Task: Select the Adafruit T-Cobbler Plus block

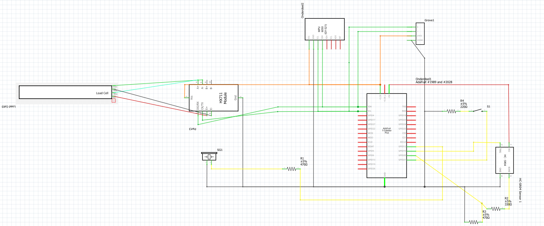Action: [387, 135]
